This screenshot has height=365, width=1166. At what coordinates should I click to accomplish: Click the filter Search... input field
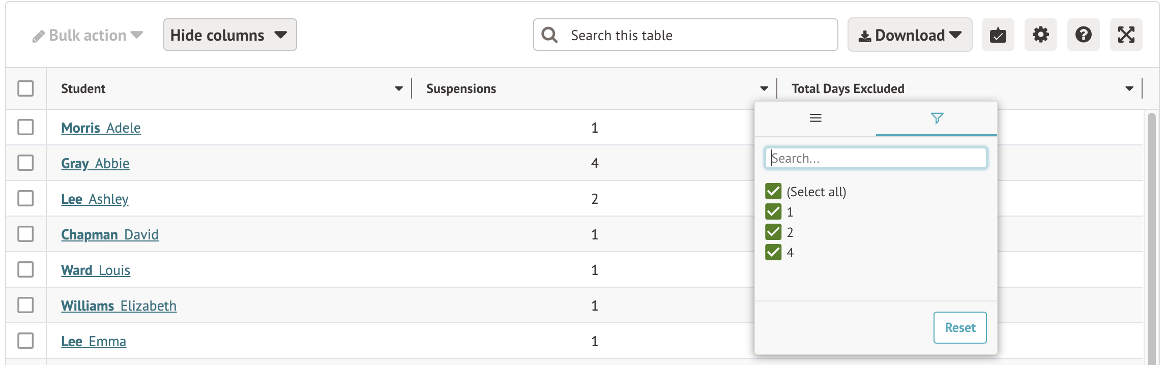[876, 158]
